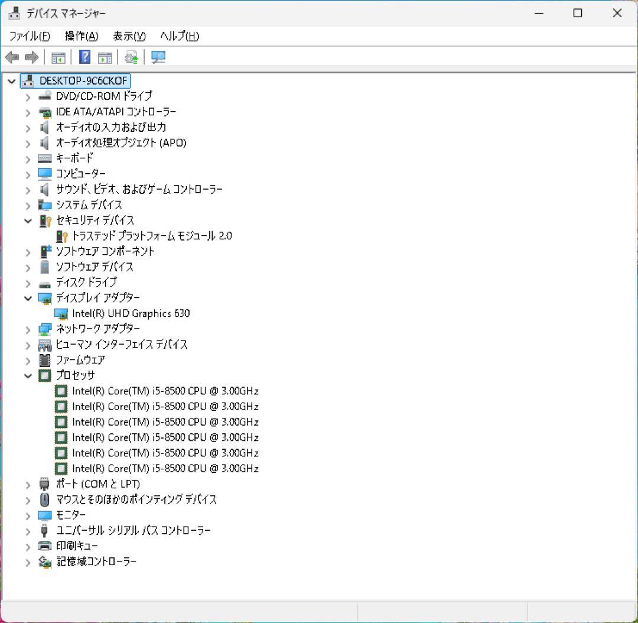The height and width of the screenshot is (623, 638).
Task: Collapse the セキュリティ デバイス category
Action: click(x=28, y=220)
